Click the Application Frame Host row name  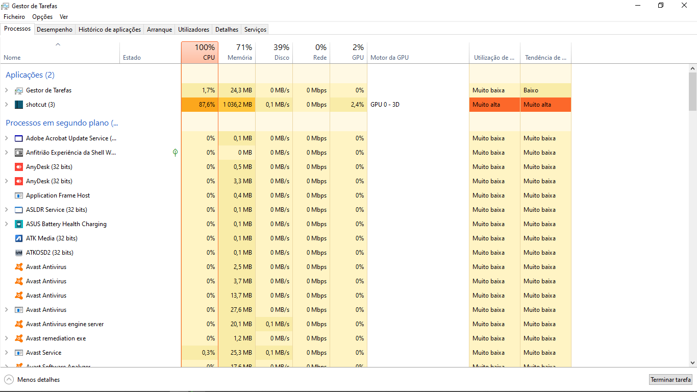[x=58, y=195]
